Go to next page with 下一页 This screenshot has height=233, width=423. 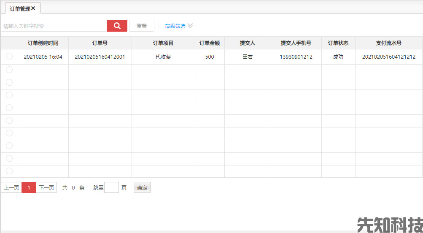point(46,188)
